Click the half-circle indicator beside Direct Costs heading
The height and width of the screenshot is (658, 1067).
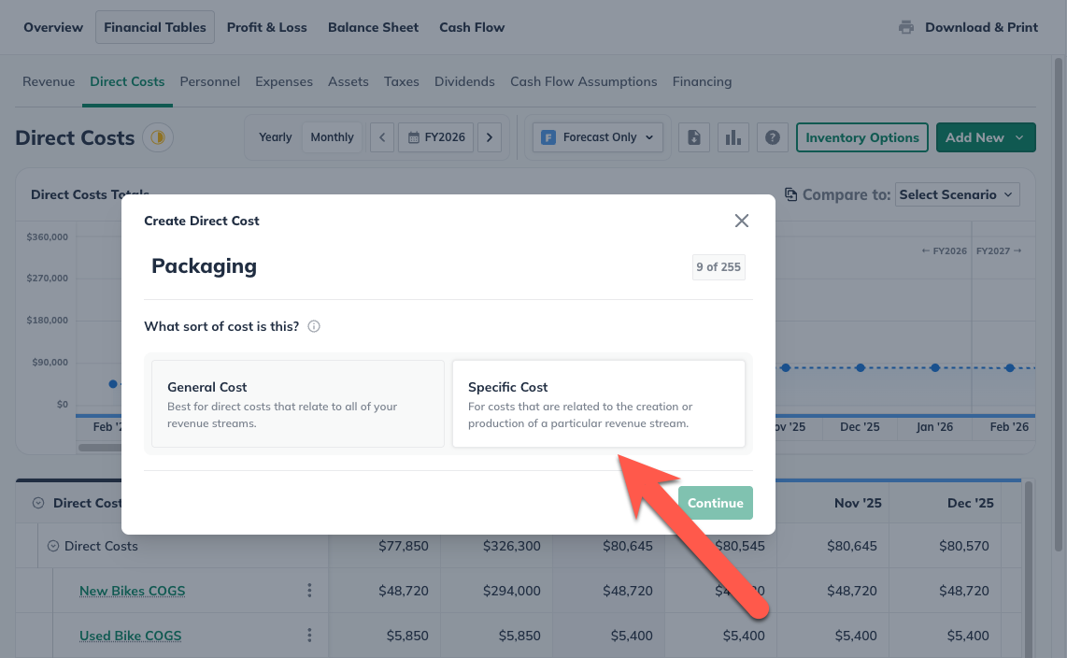tap(157, 137)
